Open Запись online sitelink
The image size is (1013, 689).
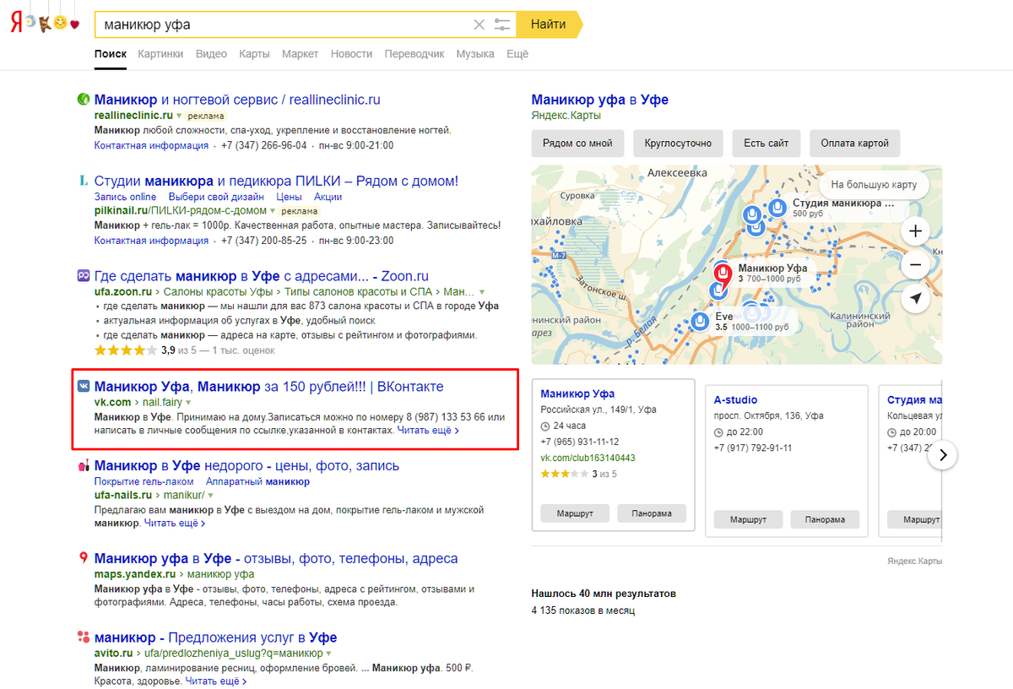(125, 197)
